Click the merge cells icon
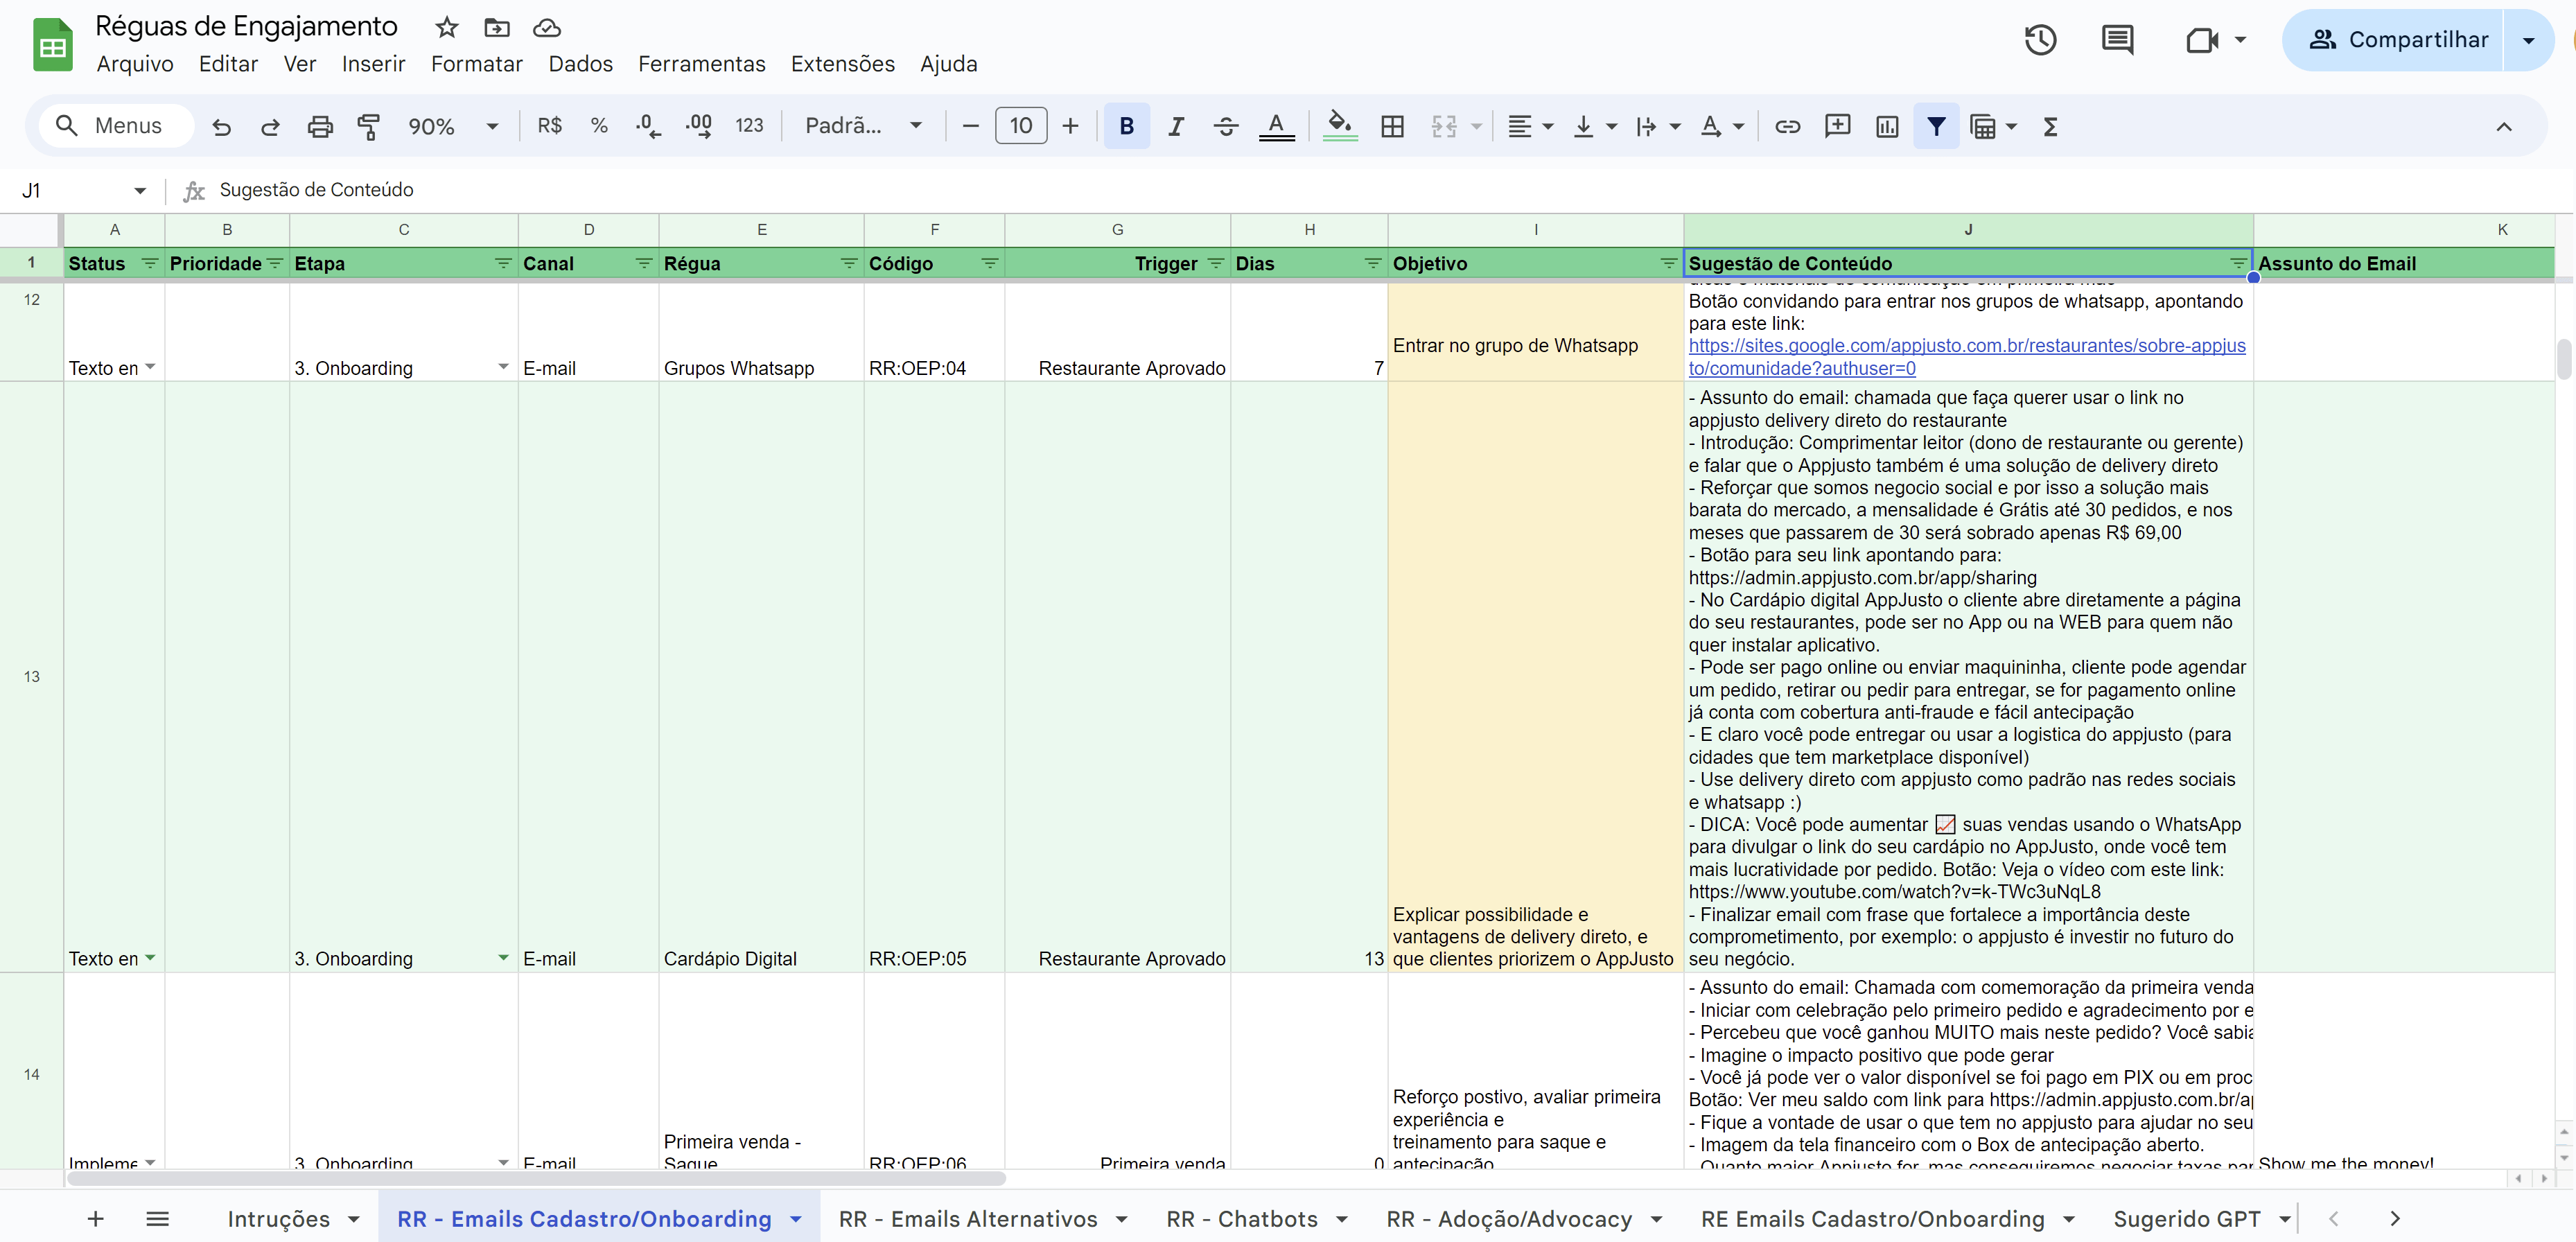The width and height of the screenshot is (2576, 1242). tap(1444, 126)
